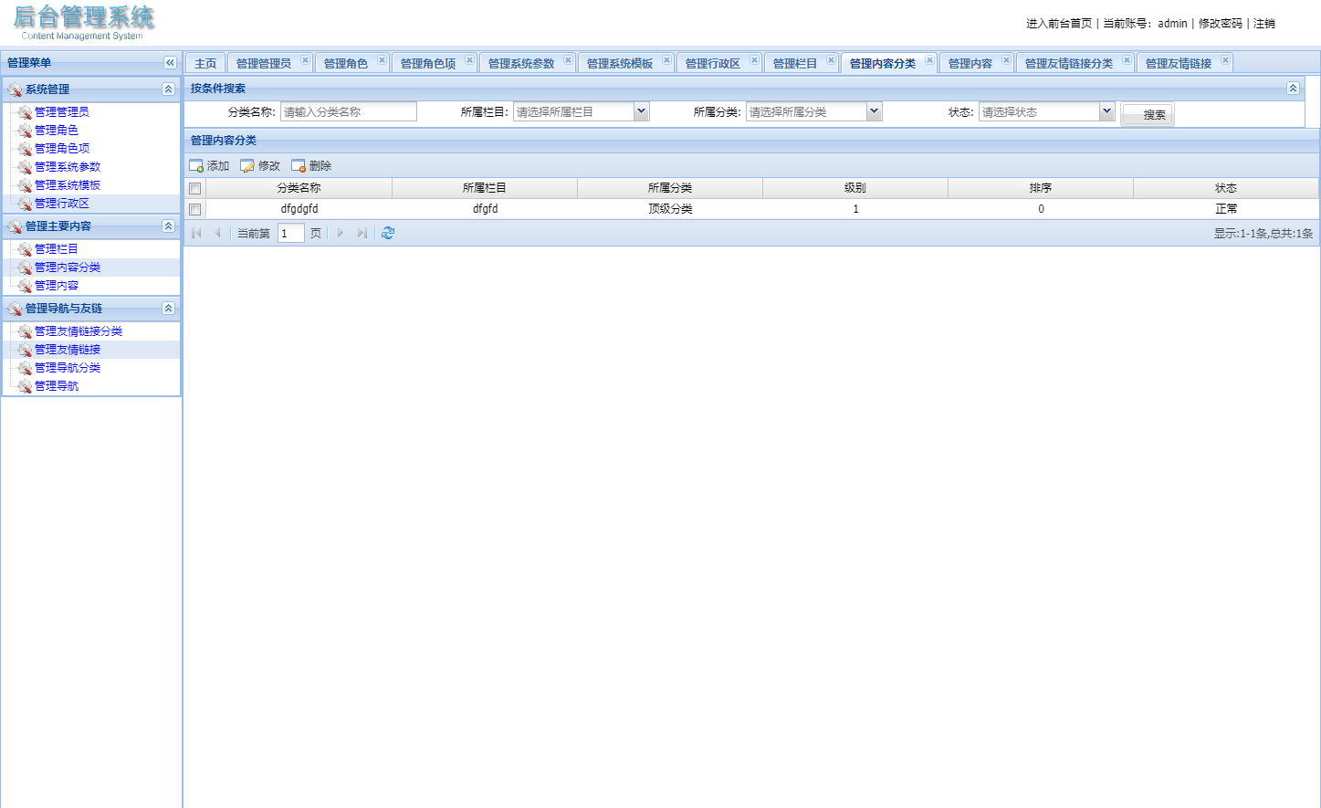Image resolution: width=1321 pixels, height=808 pixels.
Task: Click inside the page number input field
Action: coord(290,233)
